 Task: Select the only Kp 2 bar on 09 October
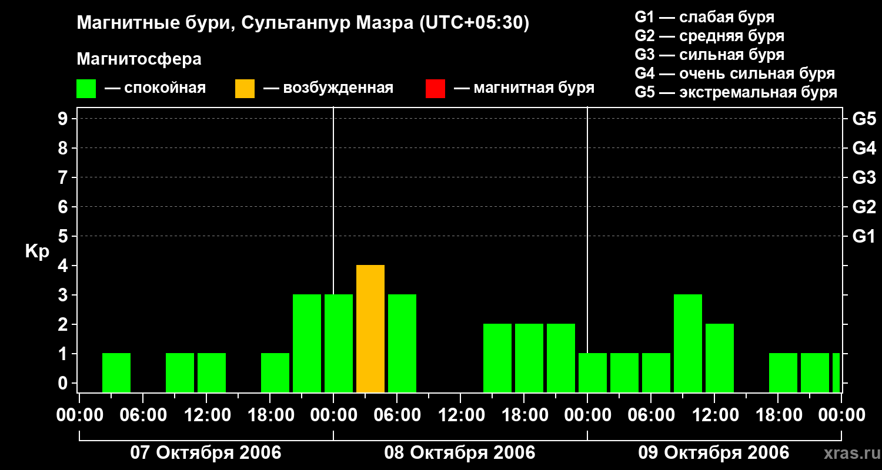click(x=720, y=358)
